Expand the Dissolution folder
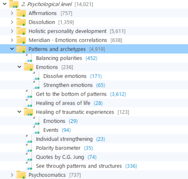The width and height of the screenshot is (188, 179). point(12,22)
